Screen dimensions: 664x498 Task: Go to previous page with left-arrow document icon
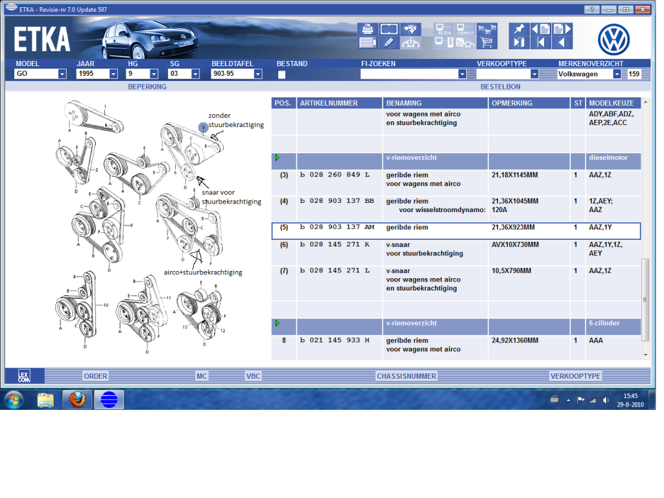tap(541, 29)
